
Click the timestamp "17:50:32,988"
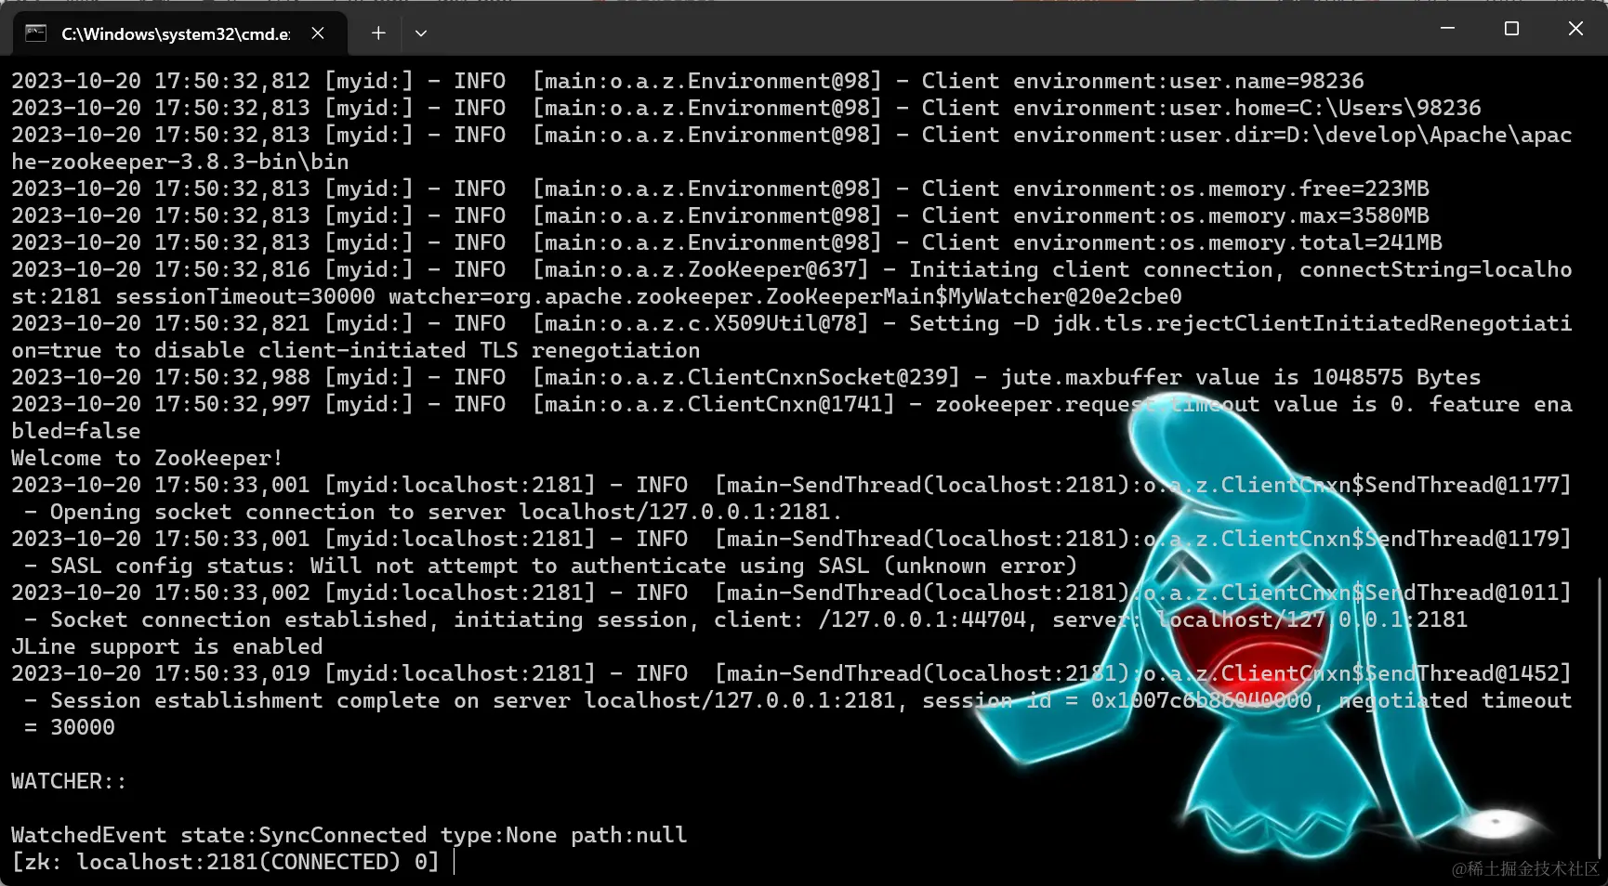(x=232, y=377)
